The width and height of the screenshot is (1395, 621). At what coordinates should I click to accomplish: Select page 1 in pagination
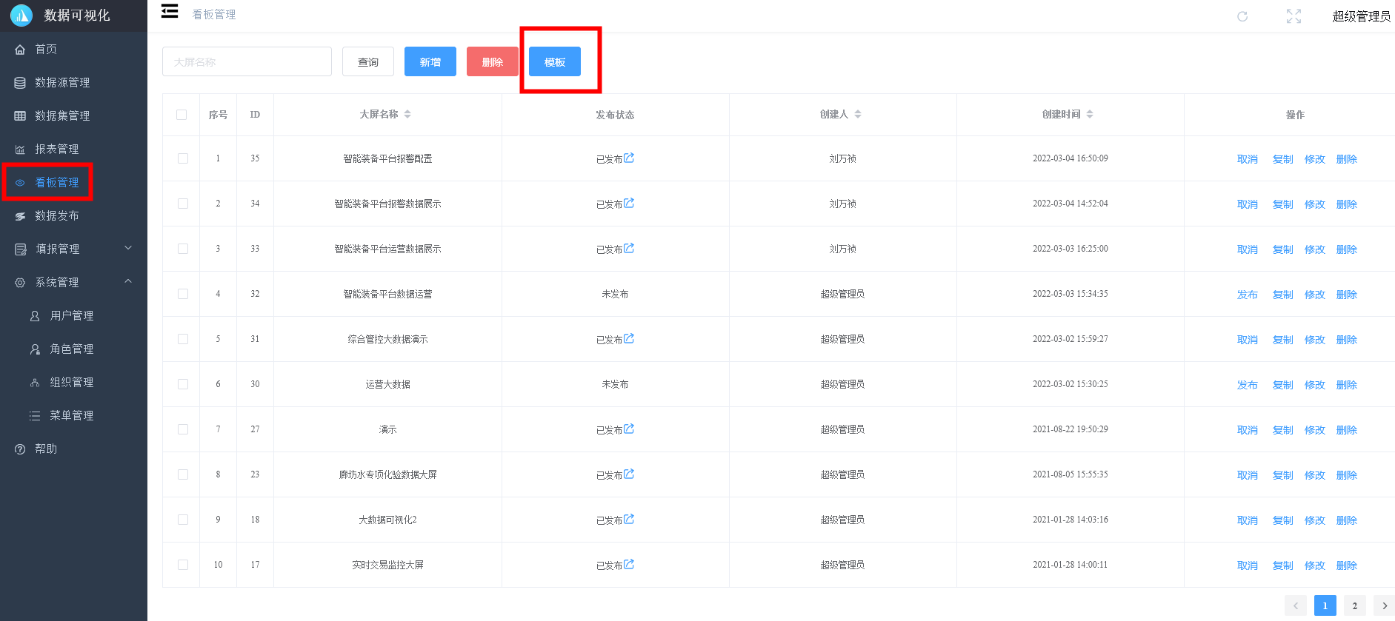[x=1325, y=605]
